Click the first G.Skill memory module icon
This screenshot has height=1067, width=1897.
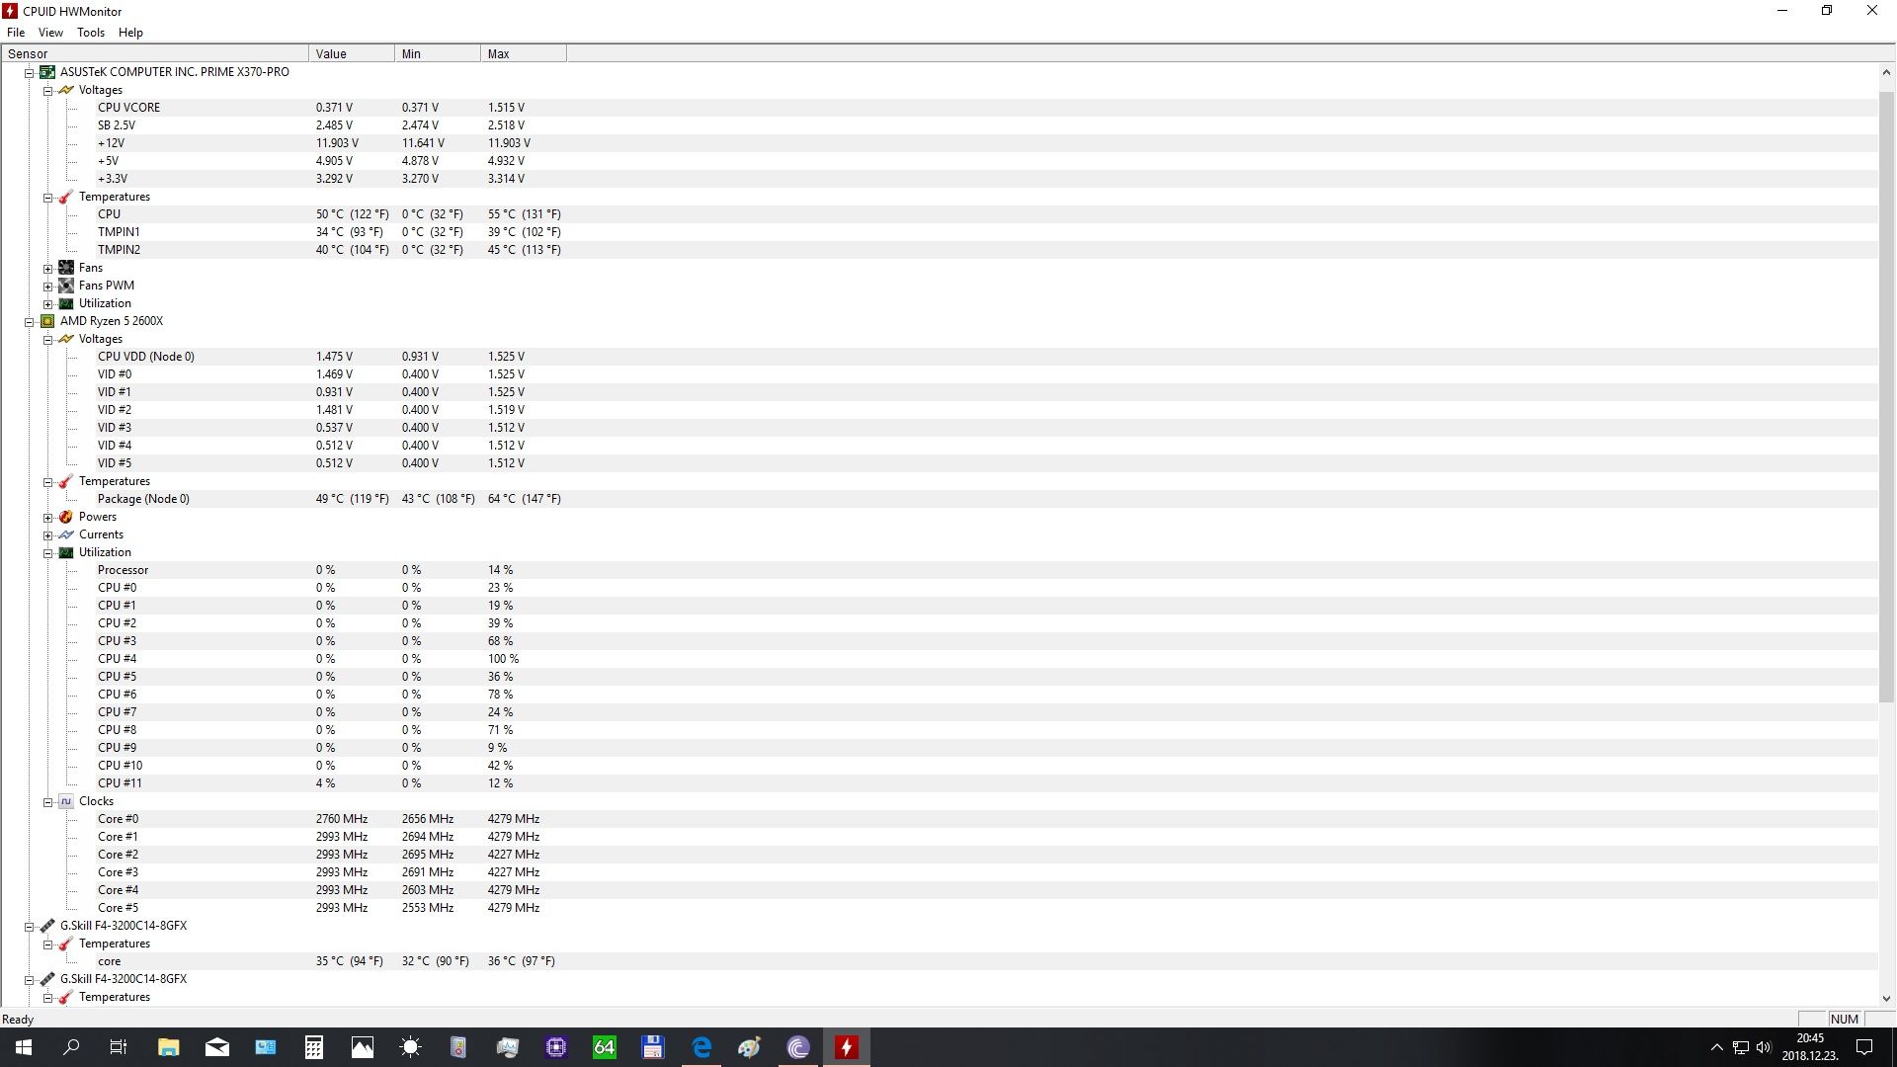[x=46, y=926]
